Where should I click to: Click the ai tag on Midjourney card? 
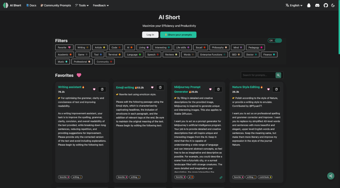coord(191,177)
